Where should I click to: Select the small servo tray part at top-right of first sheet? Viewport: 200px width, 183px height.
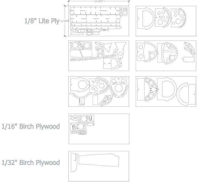click(x=124, y=11)
